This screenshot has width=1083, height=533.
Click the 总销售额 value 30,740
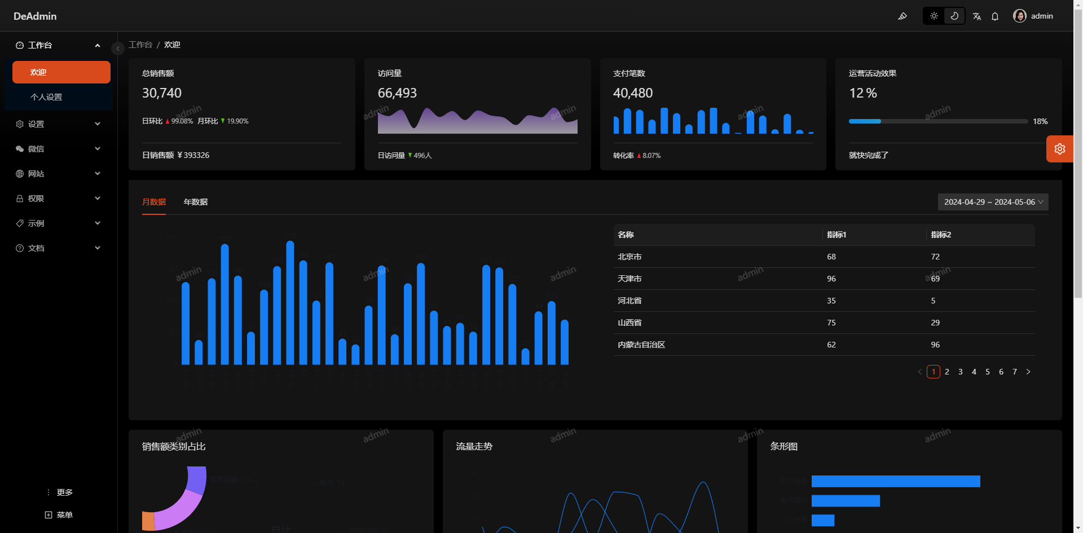(162, 93)
